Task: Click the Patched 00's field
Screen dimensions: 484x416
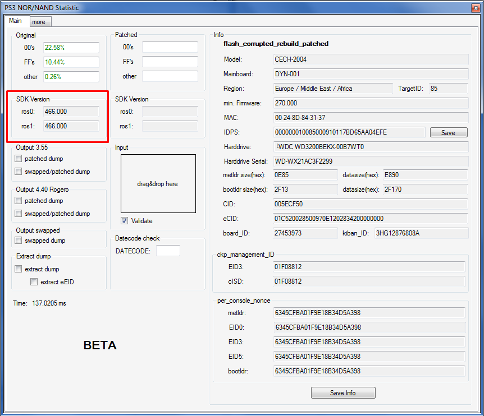Action: pos(170,47)
